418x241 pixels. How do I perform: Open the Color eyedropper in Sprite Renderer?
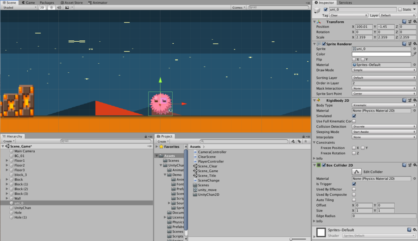click(414, 54)
